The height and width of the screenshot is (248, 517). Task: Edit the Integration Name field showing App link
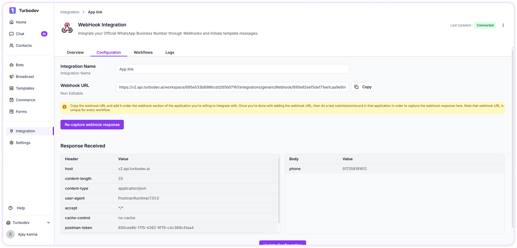232,69
